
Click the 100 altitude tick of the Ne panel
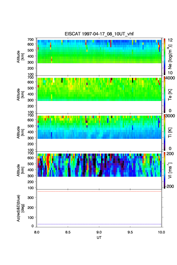coord(30,74)
